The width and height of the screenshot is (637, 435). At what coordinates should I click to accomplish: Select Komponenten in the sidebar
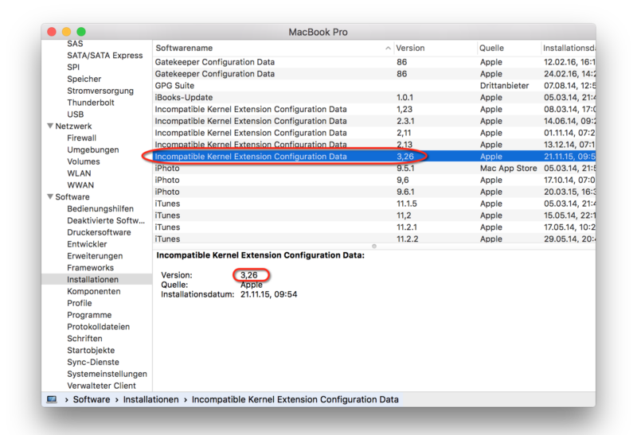click(94, 290)
